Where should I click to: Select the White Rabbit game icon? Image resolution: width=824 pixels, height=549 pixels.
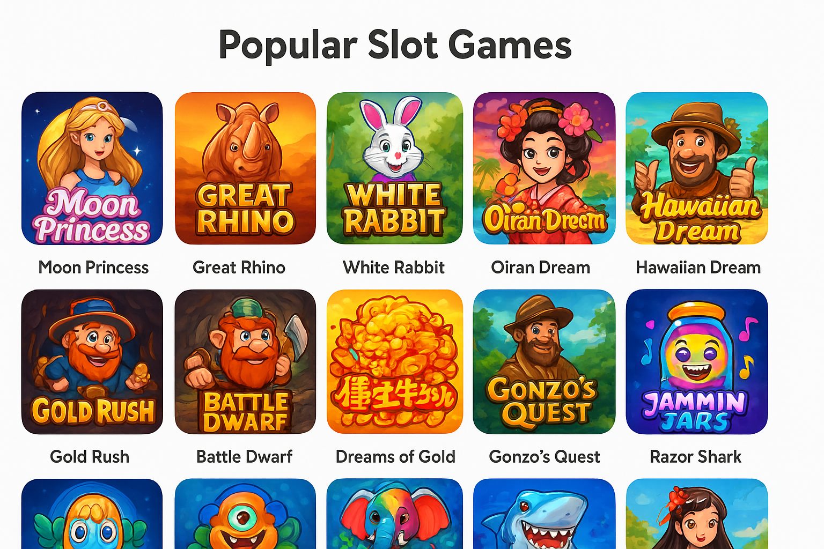pos(394,168)
